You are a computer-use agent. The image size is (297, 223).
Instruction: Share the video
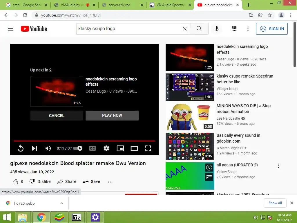tap(67, 181)
